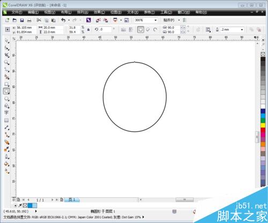Select the Table tool
This screenshot has width=268, height=223.
click(6, 120)
